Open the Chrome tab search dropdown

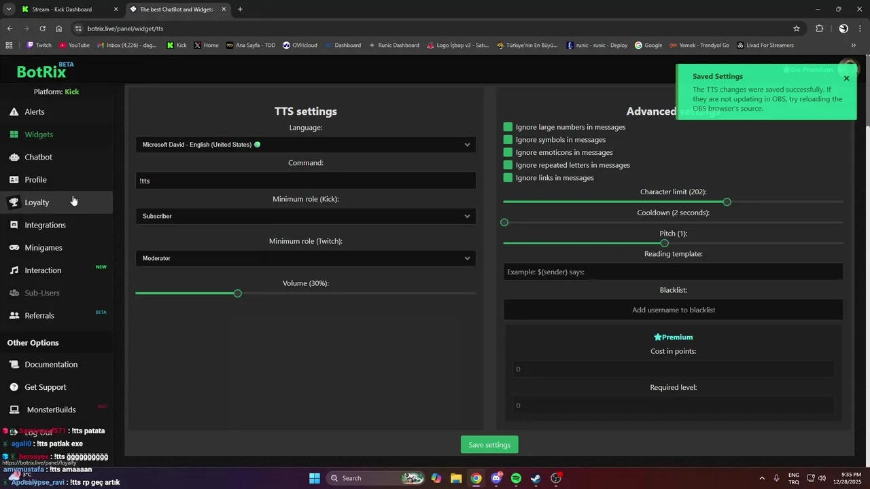click(9, 10)
